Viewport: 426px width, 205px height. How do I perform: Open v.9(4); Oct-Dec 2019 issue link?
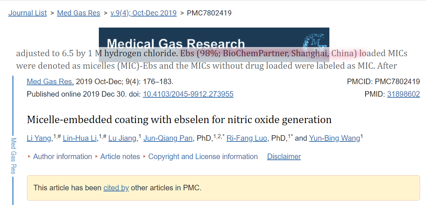[x=143, y=13]
